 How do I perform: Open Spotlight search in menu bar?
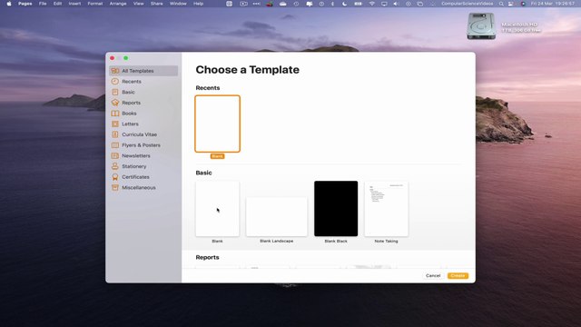[501, 4]
